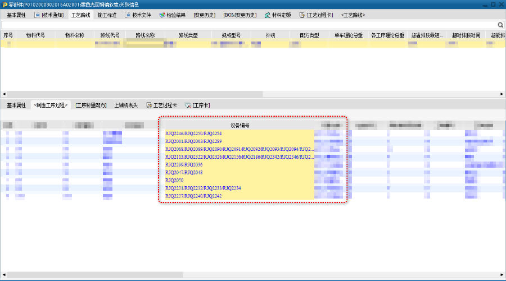Click the 配方类型 column header
Image resolution: width=506 pixels, height=281 pixels.
[309, 35]
